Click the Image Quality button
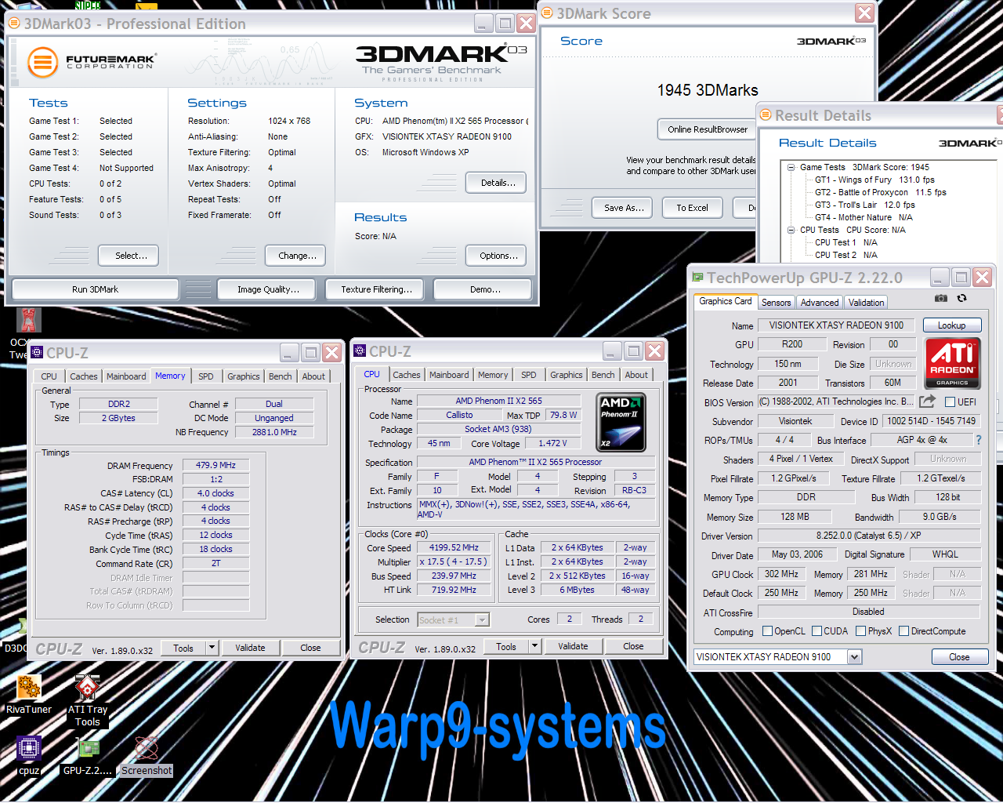The height and width of the screenshot is (803, 1003). (x=268, y=289)
